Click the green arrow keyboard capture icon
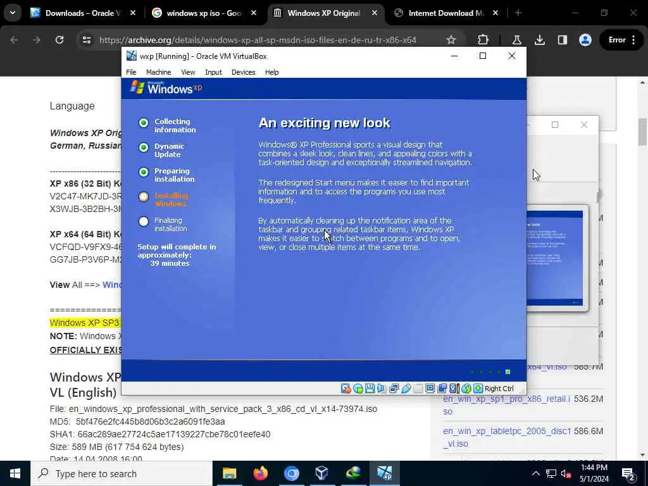 tap(478, 389)
